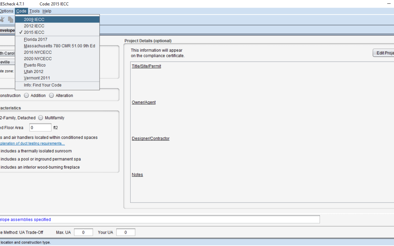Select 2009 IECC from Code menu
Screen dimensions: 394x246
(34, 19)
